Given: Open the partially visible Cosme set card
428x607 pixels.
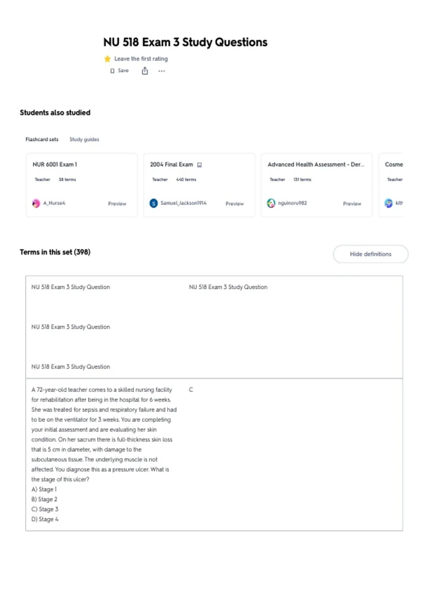Looking at the screenshot, I should tap(391, 185).
